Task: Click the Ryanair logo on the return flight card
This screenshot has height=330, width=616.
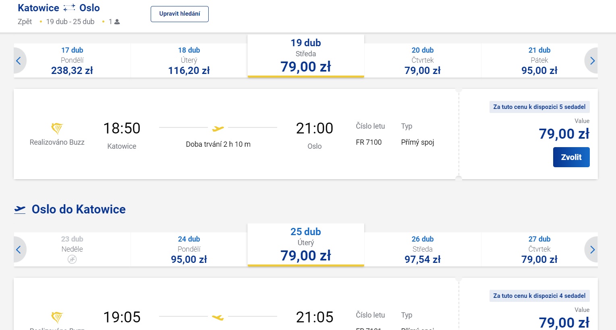Action: (57, 317)
